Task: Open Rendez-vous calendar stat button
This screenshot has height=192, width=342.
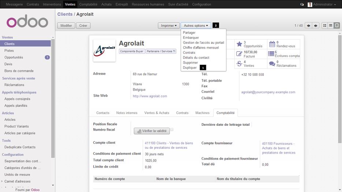Action: pyautogui.click(x=283, y=44)
